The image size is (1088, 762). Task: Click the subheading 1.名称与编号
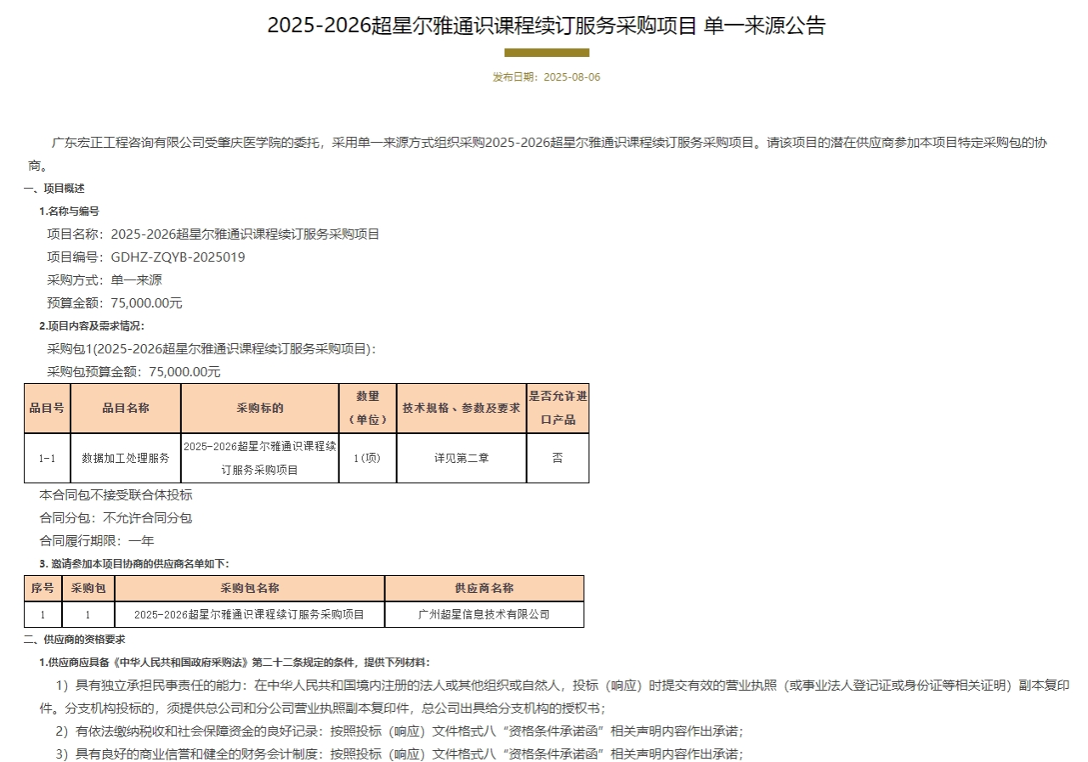[x=69, y=212]
